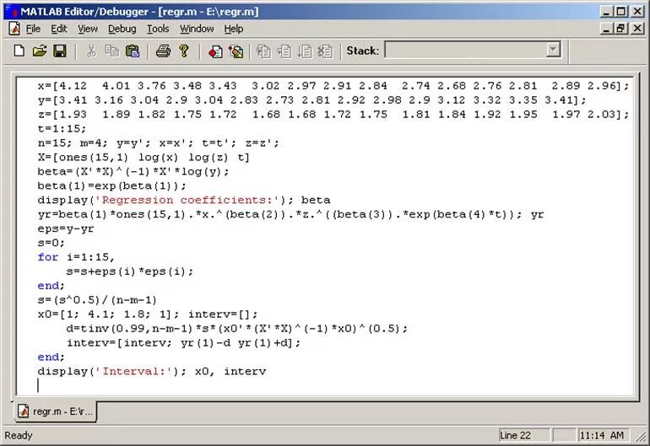The image size is (650, 446).
Task: Click the Quit Debugging icon
Action: (325, 51)
